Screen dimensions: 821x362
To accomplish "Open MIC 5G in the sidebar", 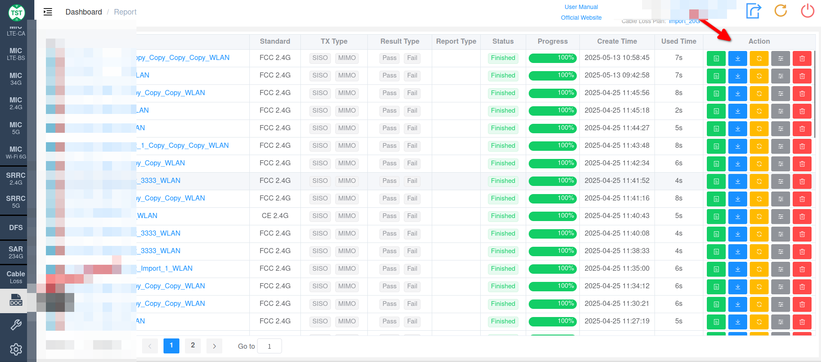I will (x=16, y=128).
